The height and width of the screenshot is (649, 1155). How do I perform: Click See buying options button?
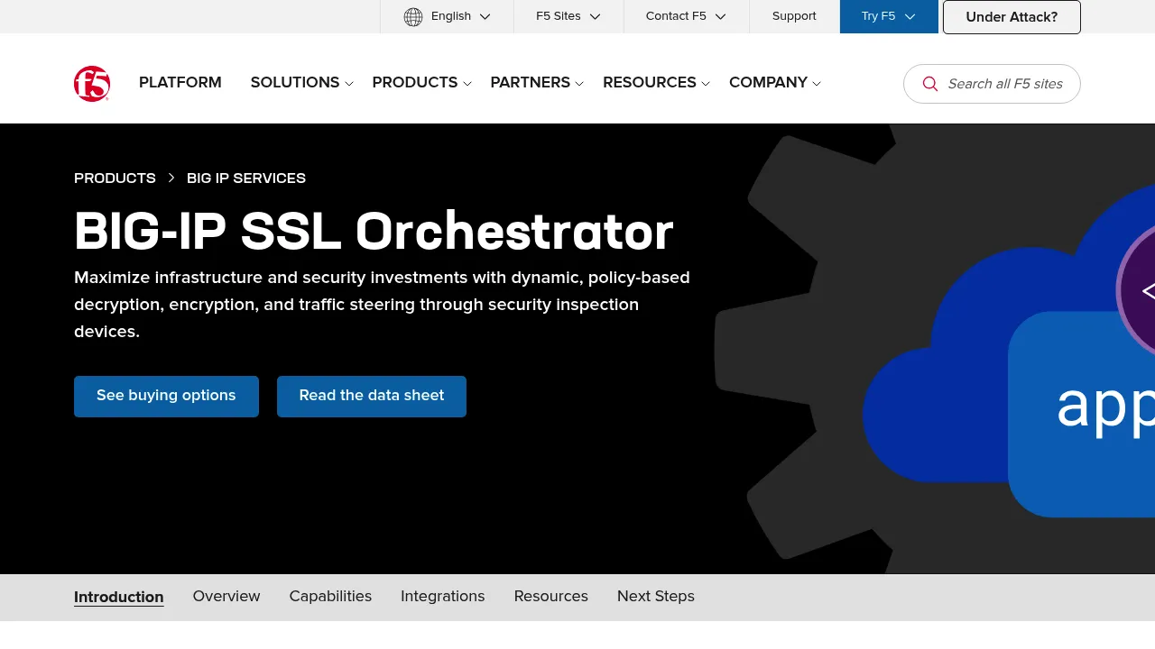pos(166,397)
